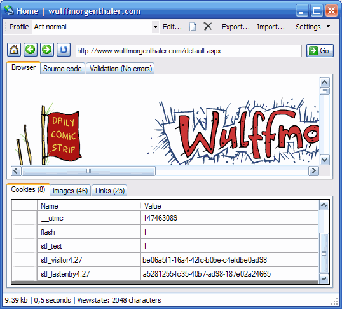Click cookies table scroll down arrow
The height and width of the screenshot is (309, 342).
click(x=324, y=278)
